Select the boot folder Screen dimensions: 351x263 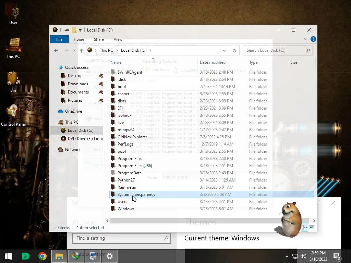pyautogui.click(x=122, y=87)
